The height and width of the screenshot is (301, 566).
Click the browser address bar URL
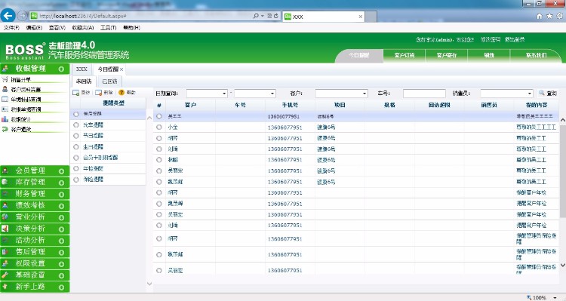pyautogui.click(x=83, y=16)
